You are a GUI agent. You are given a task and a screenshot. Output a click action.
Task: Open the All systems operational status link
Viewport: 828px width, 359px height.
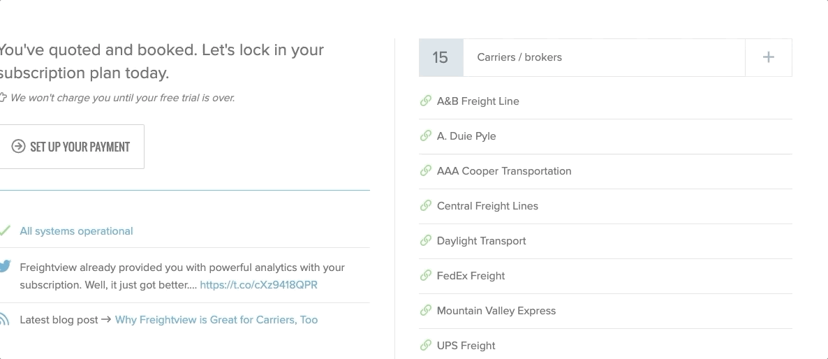76,231
